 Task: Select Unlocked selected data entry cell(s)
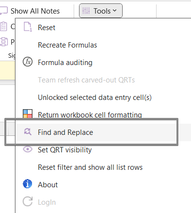coord(95,98)
